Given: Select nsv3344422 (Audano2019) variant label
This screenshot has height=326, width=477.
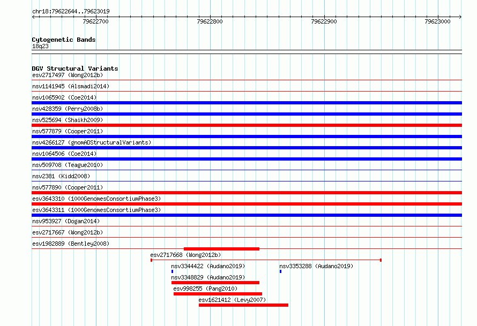Looking at the screenshot, I should tap(208, 266).
